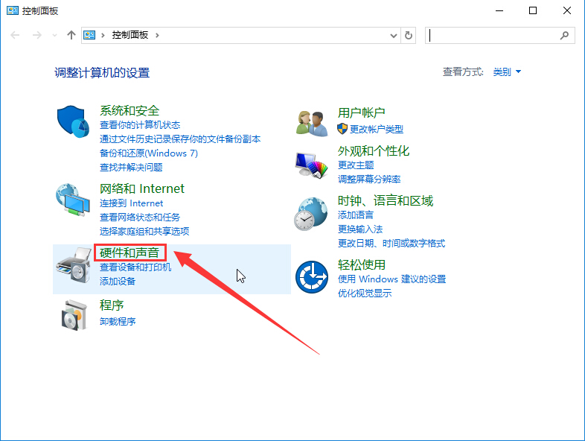Click the User Accounts people icon
Viewport: 585px width, 441px height.
click(312, 121)
